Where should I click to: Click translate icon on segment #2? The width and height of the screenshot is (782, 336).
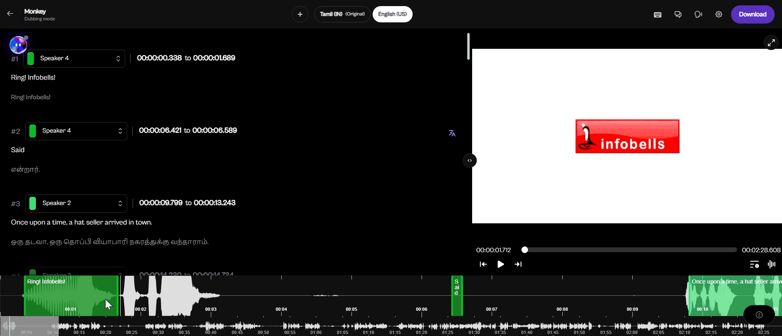(452, 133)
